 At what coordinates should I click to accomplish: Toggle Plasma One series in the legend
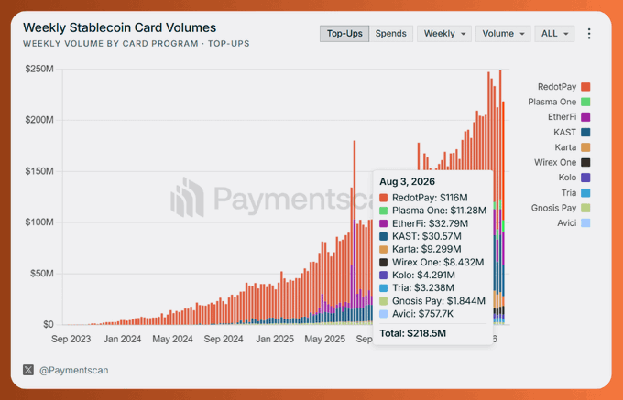pos(559,102)
